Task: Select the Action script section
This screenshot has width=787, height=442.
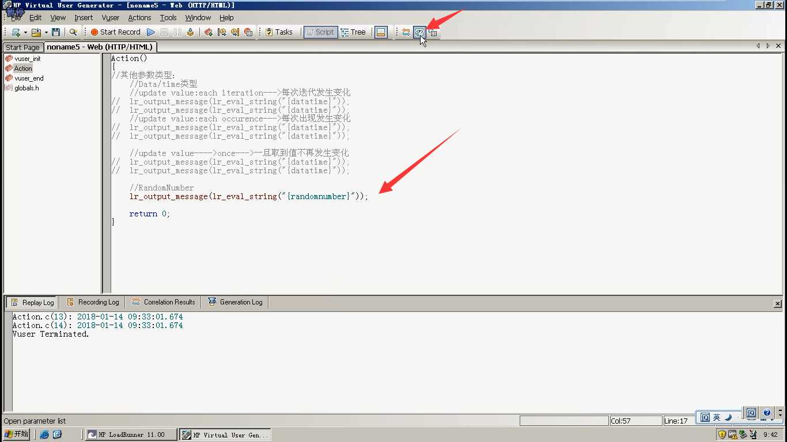Action: tap(23, 68)
